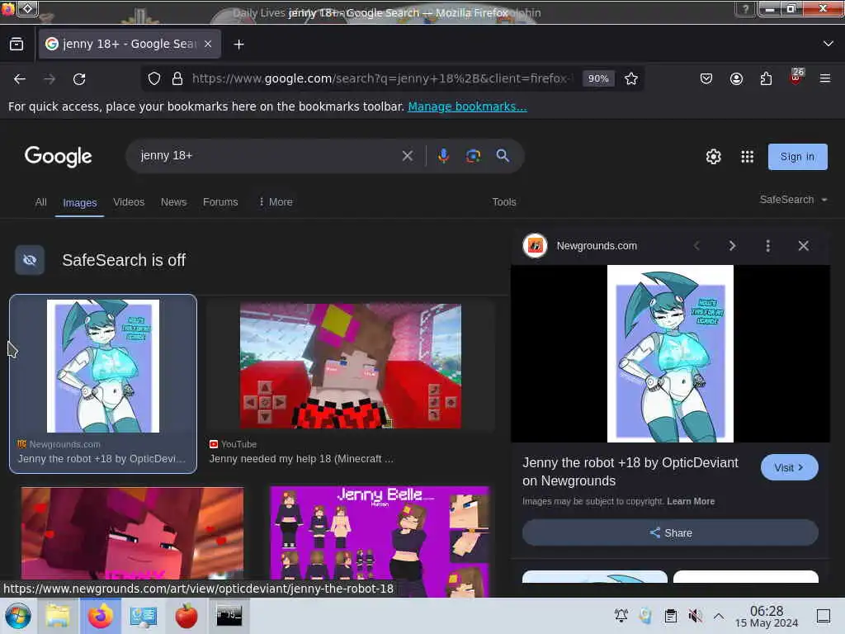Click the Share button
The height and width of the screenshot is (634, 845).
[x=670, y=532]
